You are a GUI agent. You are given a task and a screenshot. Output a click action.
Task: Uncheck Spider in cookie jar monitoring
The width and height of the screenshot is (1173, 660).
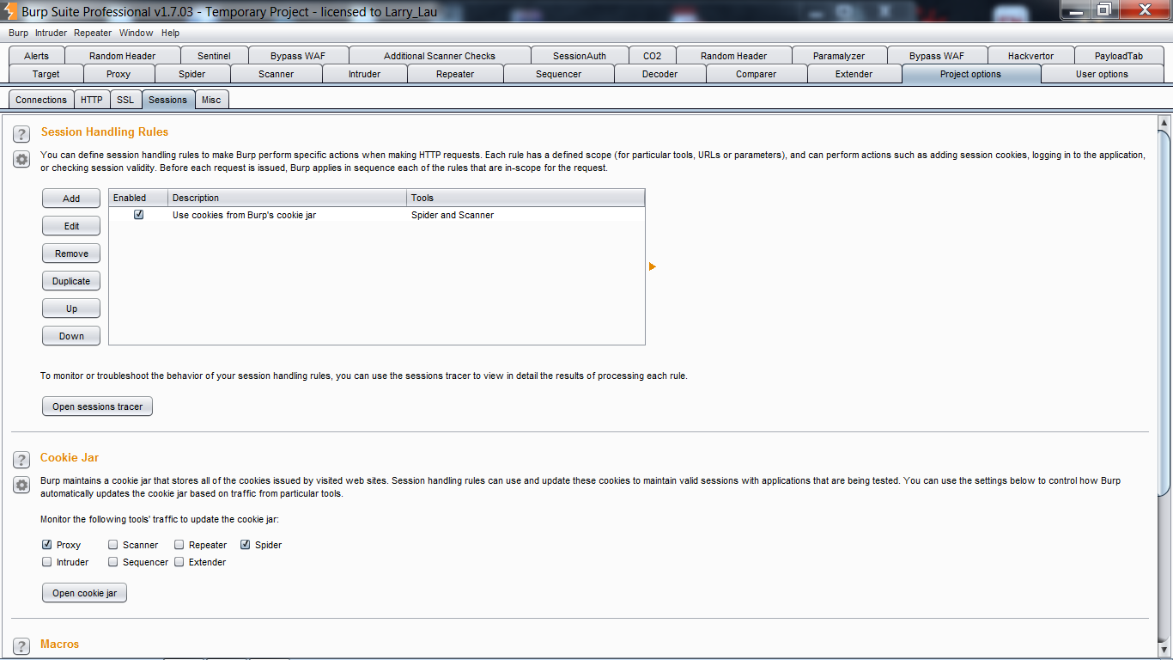click(x=246, y=545)
